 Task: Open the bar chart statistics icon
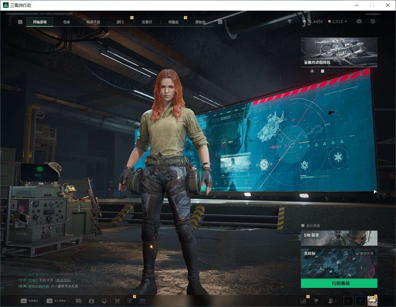tap(303, 301)
